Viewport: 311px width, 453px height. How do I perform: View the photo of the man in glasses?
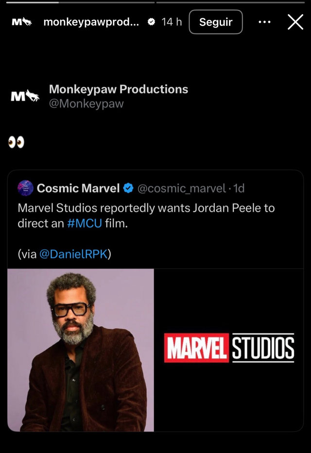(x=81, y=350)
